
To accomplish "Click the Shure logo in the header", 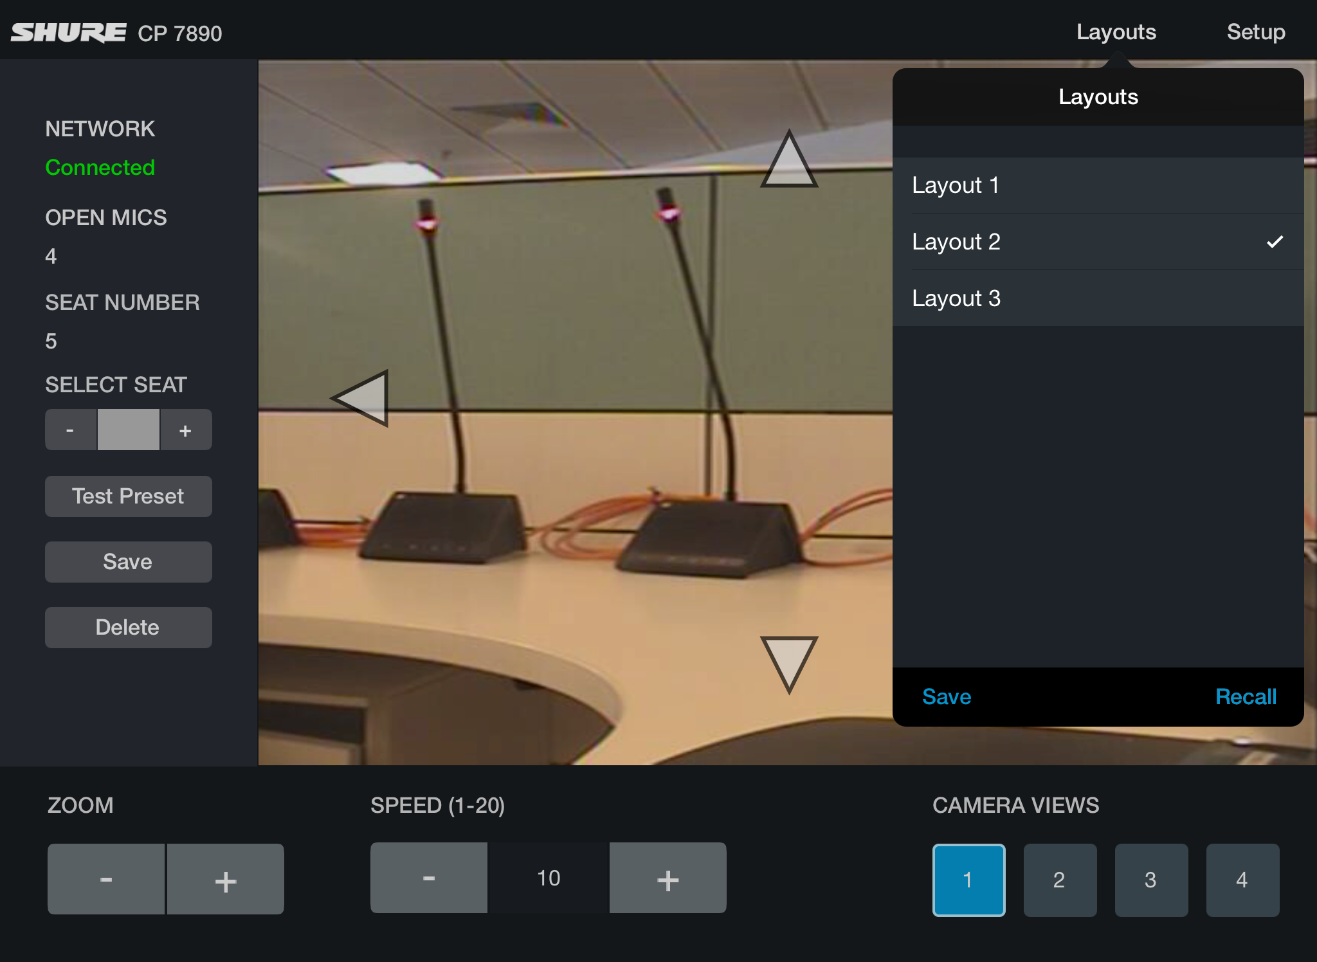I will (68, 32).
